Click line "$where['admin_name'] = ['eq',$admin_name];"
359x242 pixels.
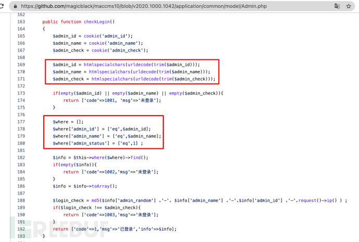[x=107, y=136]
